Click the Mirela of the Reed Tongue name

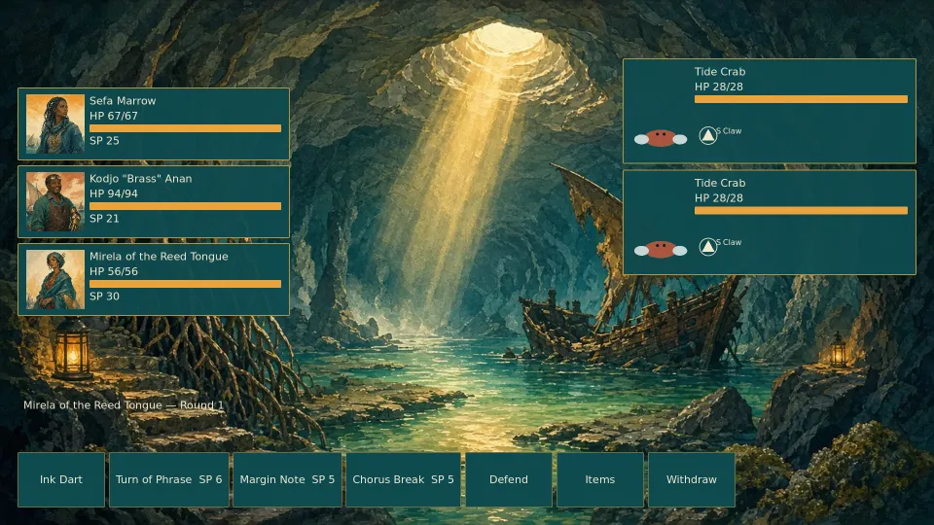click(x=159, y=257)
